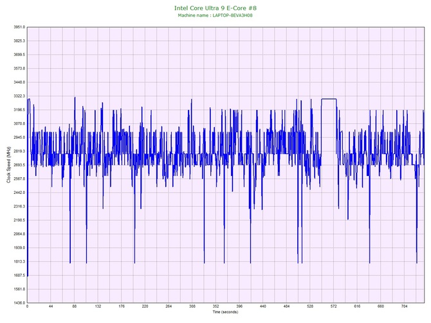Screen dimensions: 431x323
Task: Click the chart title 'Intel Core Ultra 9 E-Core #8'
Action: pos(215,8)
